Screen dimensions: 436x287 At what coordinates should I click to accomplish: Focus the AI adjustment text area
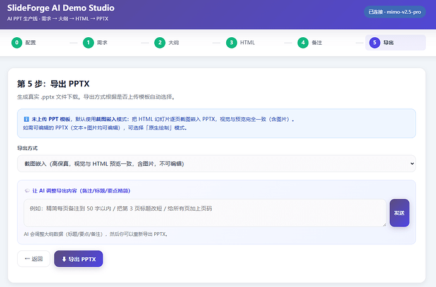coord(205,213)
